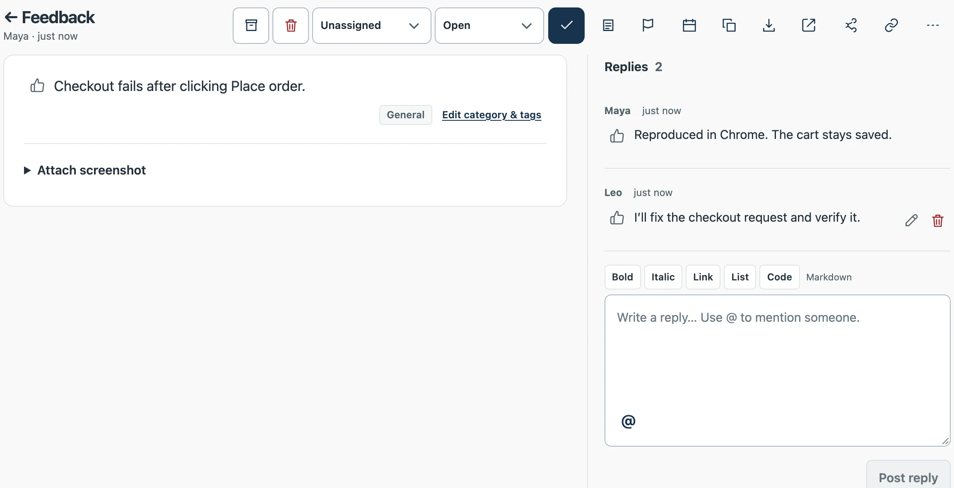
Task: Open the notes document icon
Action: click(x=608, y=26)
